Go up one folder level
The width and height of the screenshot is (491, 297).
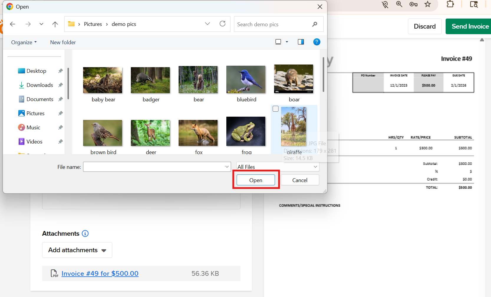point(55,24)
